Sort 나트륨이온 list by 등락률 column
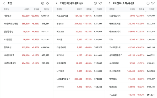 click(89, 9)
